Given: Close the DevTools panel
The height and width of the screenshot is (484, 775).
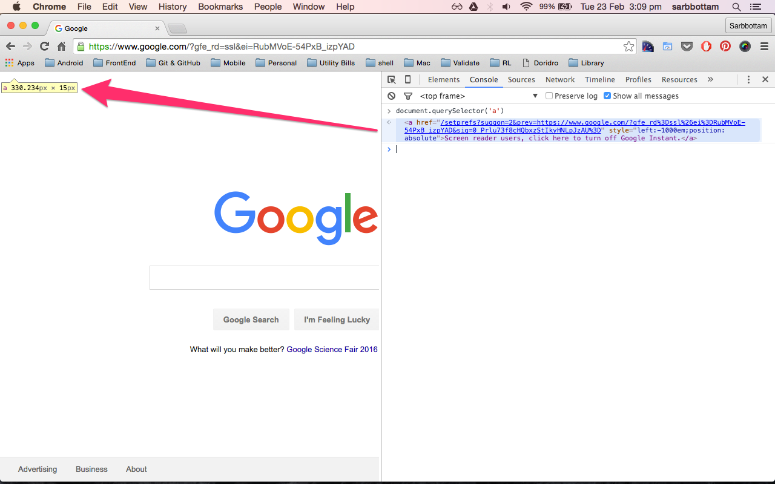Looking at the screenshot, I should pos(765,79).
